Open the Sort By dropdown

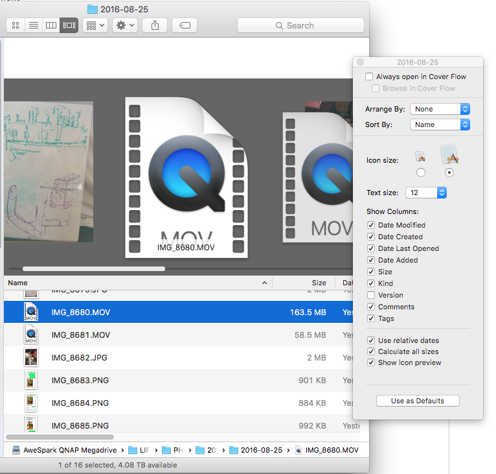(440, 124)
